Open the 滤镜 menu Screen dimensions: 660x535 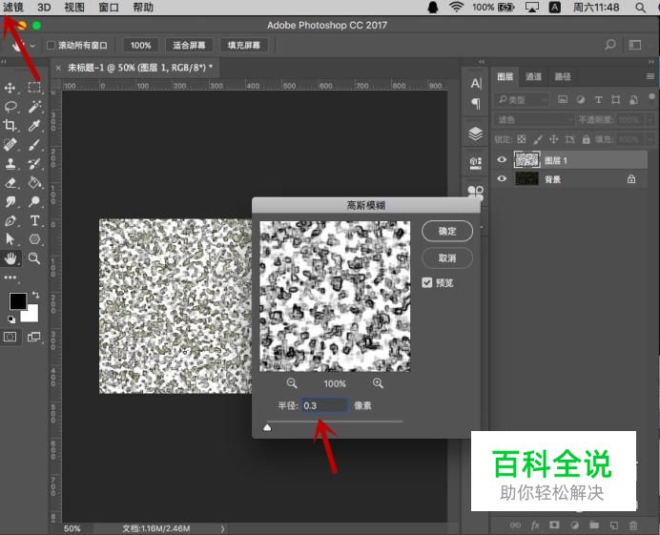point(13,7)
